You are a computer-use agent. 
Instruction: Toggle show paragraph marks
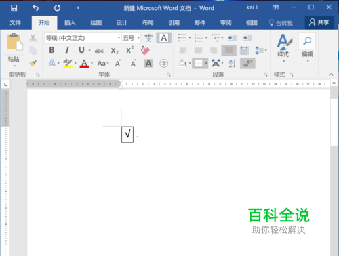click(247, 64)
